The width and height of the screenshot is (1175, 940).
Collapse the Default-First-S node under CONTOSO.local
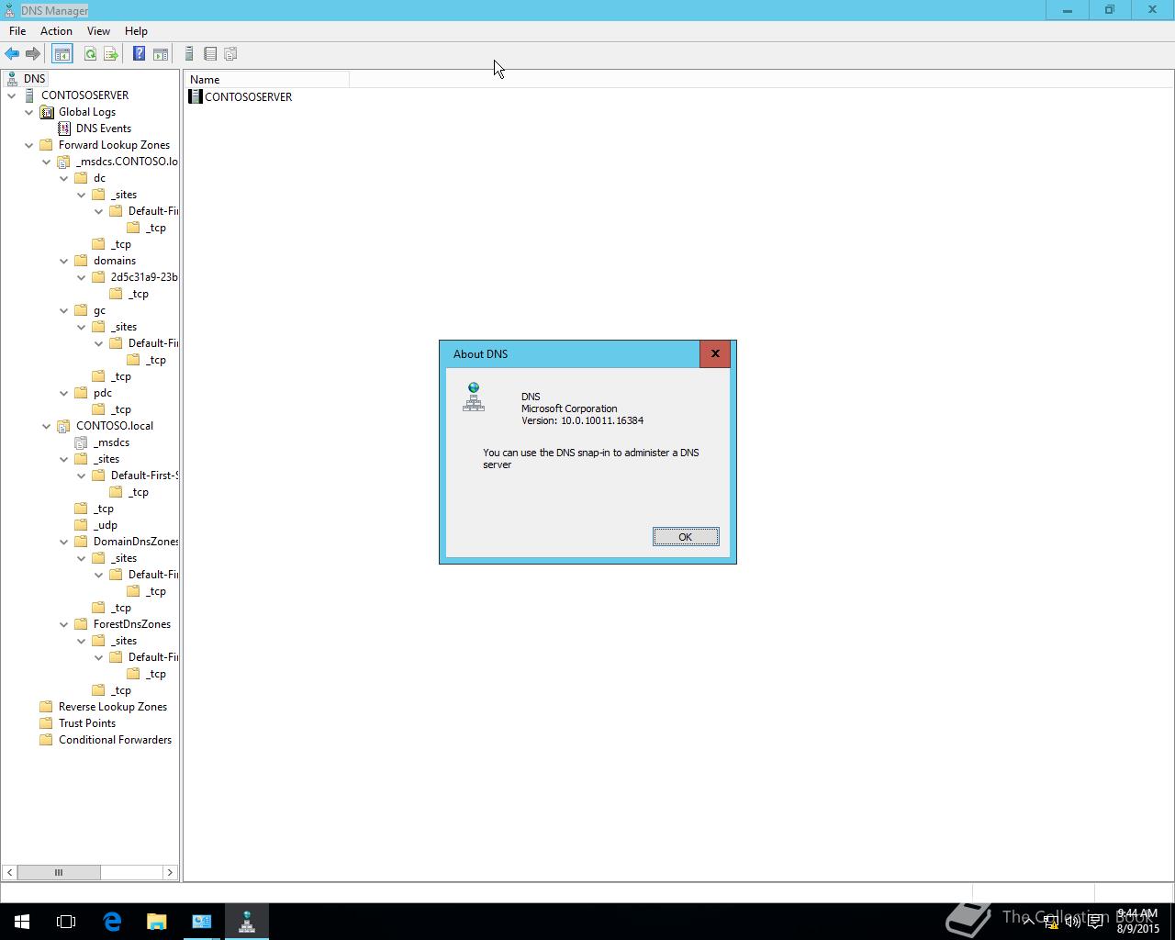[82, 476]
